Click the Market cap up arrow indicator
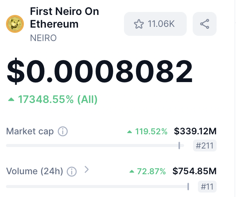The image size is (236, 197). click(x=130, y=132)
